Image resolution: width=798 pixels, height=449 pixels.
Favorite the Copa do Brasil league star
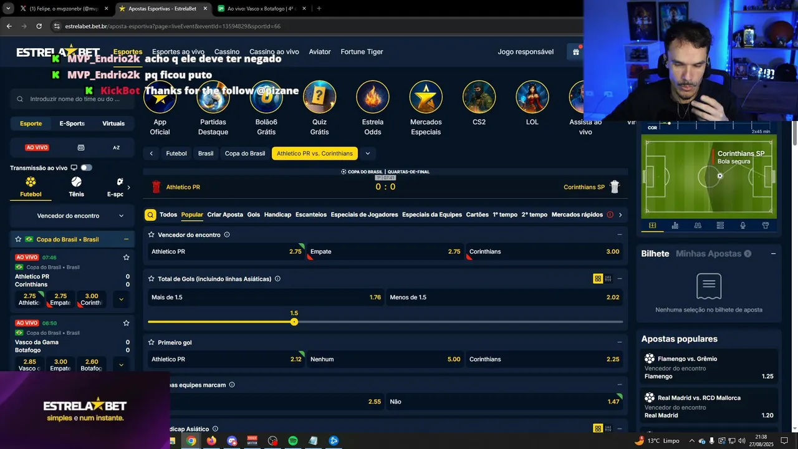click(19, 239)
